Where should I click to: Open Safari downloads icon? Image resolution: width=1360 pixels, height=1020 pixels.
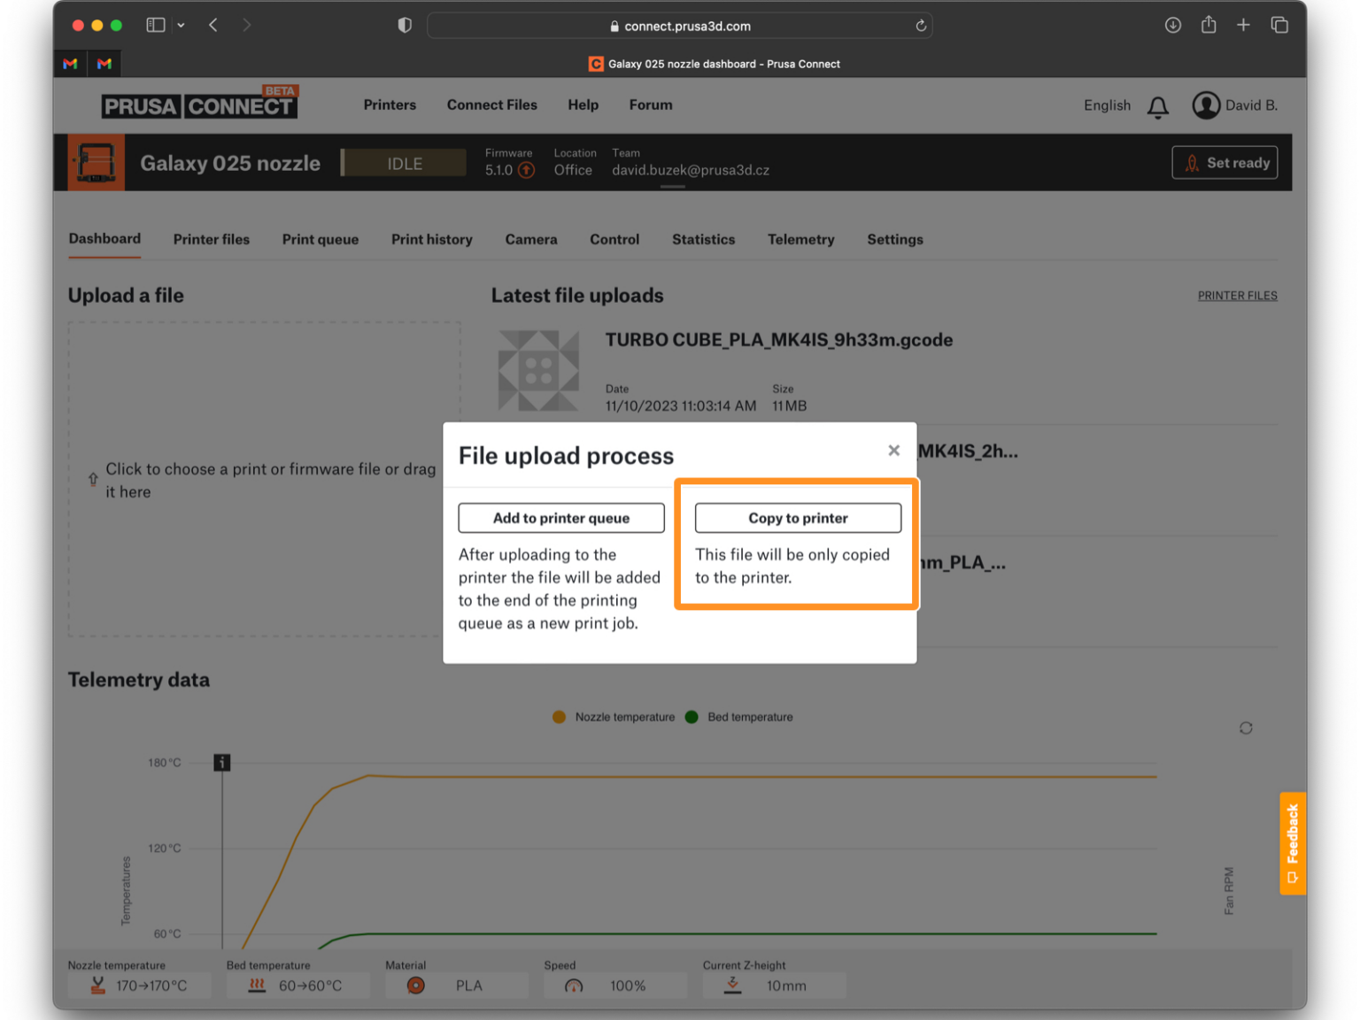coord(1173,25)
